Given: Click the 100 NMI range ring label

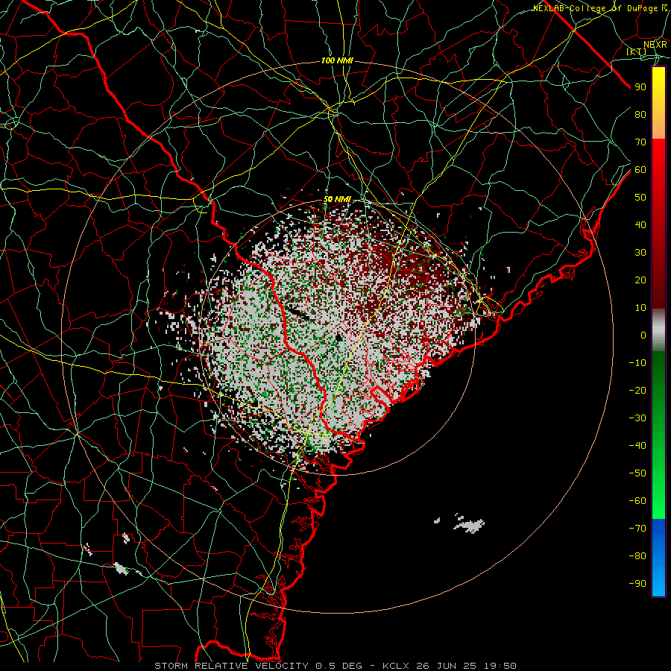Looking at the screenshot, I should tap(337, 61).
